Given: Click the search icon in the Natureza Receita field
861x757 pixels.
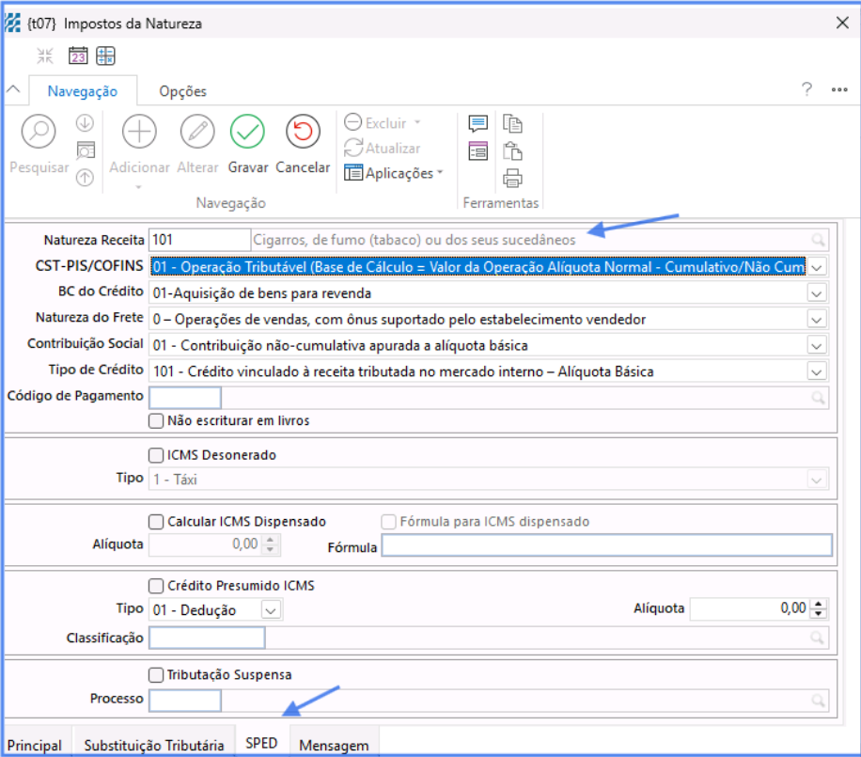Looking at the screenshot, I should pyautogui.click(x=819, y=240).
